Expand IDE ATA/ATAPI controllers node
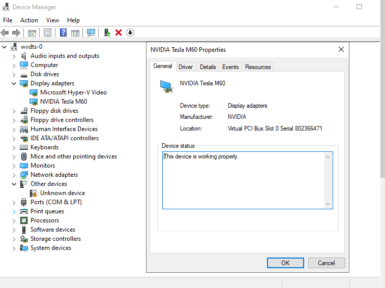This screenshot has width=385, height=288. click(x=14, y=139)
